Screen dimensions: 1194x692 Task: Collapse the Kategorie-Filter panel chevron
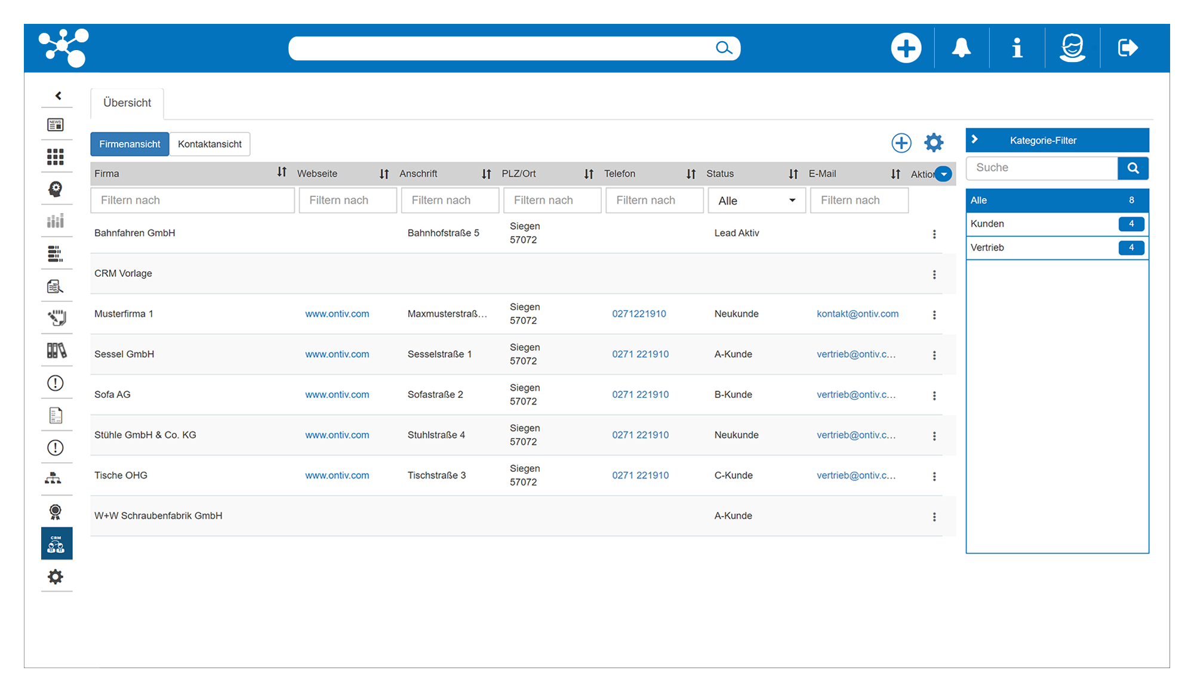975,140
